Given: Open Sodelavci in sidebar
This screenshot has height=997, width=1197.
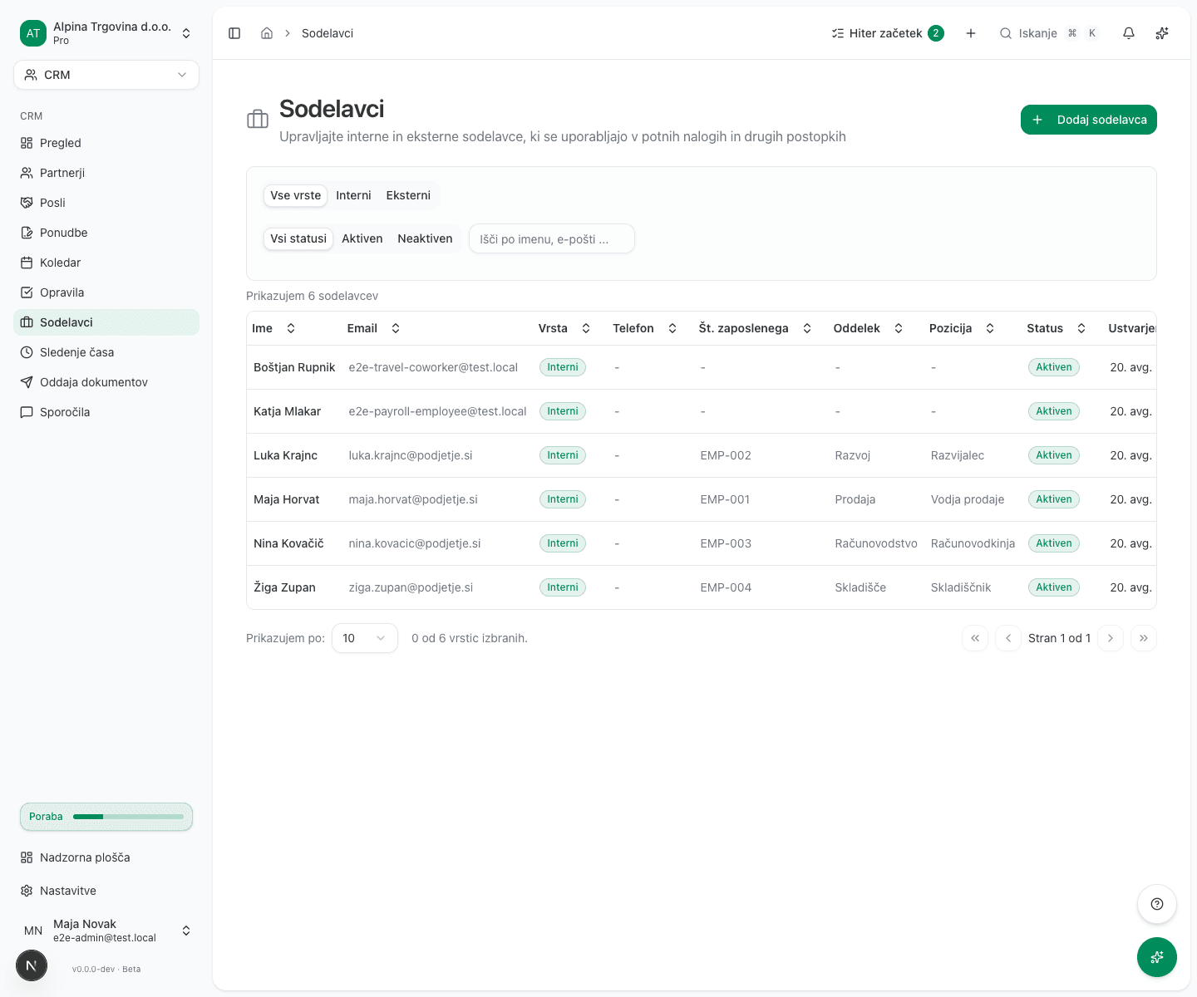Looking at the screenshot, I should click(x=106, y=322).
